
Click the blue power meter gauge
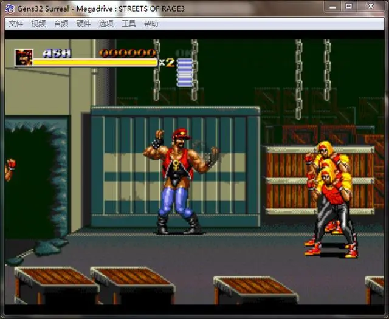(185, 72)
